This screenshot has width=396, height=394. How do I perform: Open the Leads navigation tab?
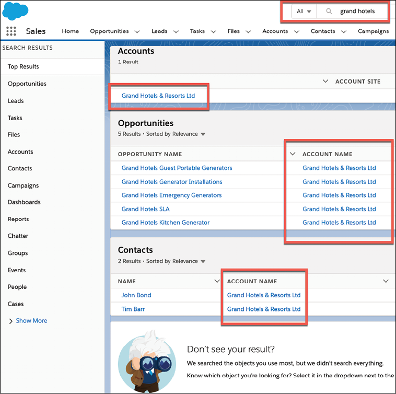(159, 31)
